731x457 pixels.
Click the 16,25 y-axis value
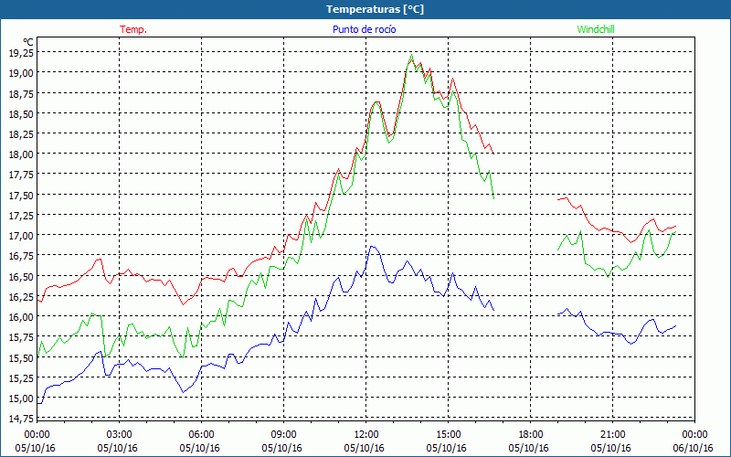point(21,296)
